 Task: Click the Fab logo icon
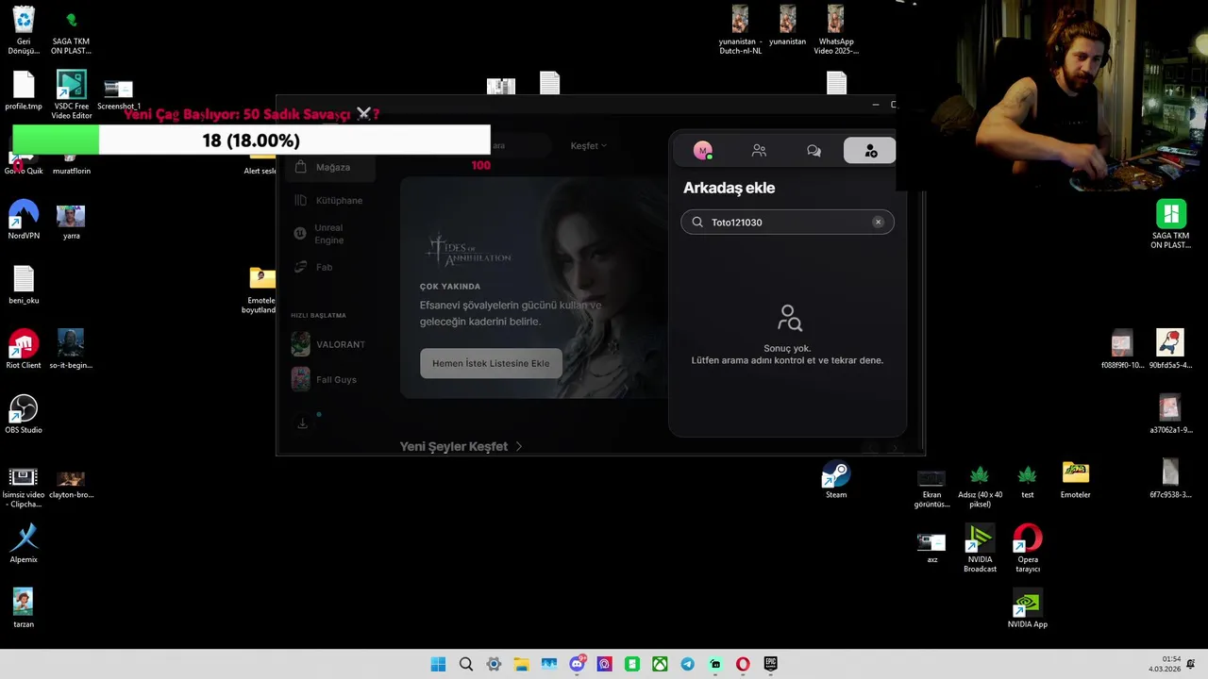[x=300, y=267]
